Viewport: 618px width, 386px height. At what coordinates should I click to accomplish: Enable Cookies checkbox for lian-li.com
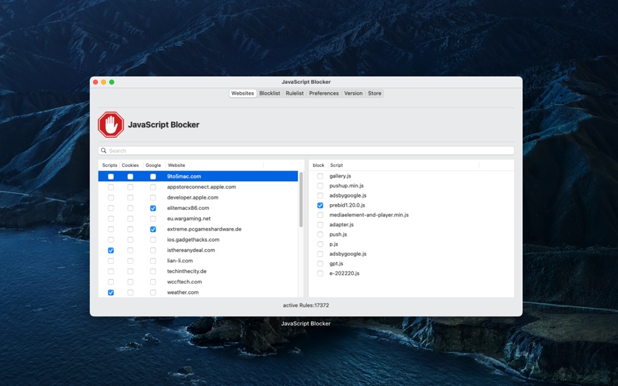130,261
